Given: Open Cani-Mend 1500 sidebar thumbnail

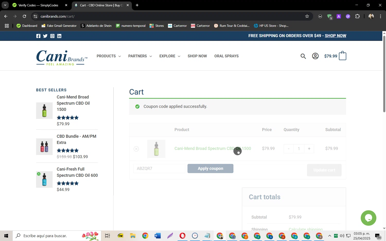Looking at the screenshot, I should (44, 111).
